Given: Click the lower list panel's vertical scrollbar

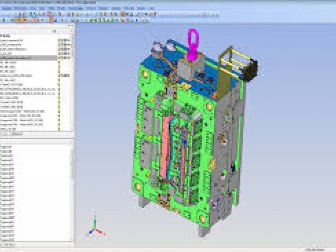Looking at the screenshot, I should click(72, 192).
